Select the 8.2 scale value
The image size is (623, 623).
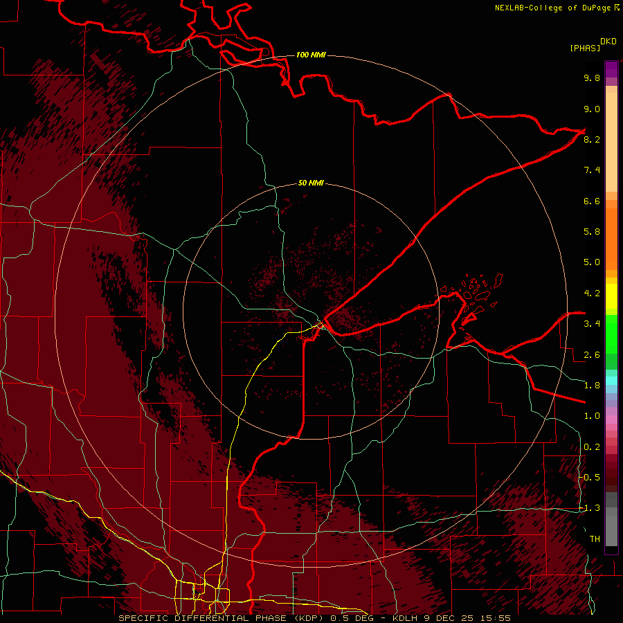point(592,139)
